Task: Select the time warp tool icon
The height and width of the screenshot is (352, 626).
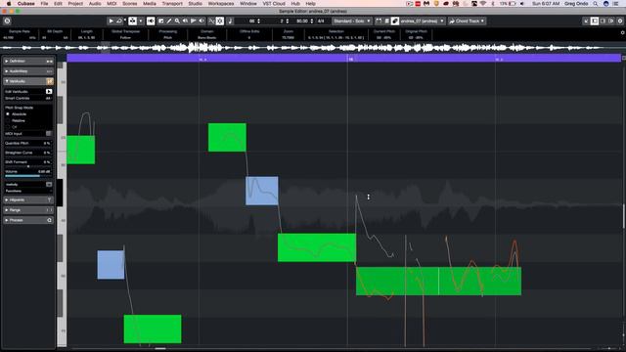Action: coord(201,21)
